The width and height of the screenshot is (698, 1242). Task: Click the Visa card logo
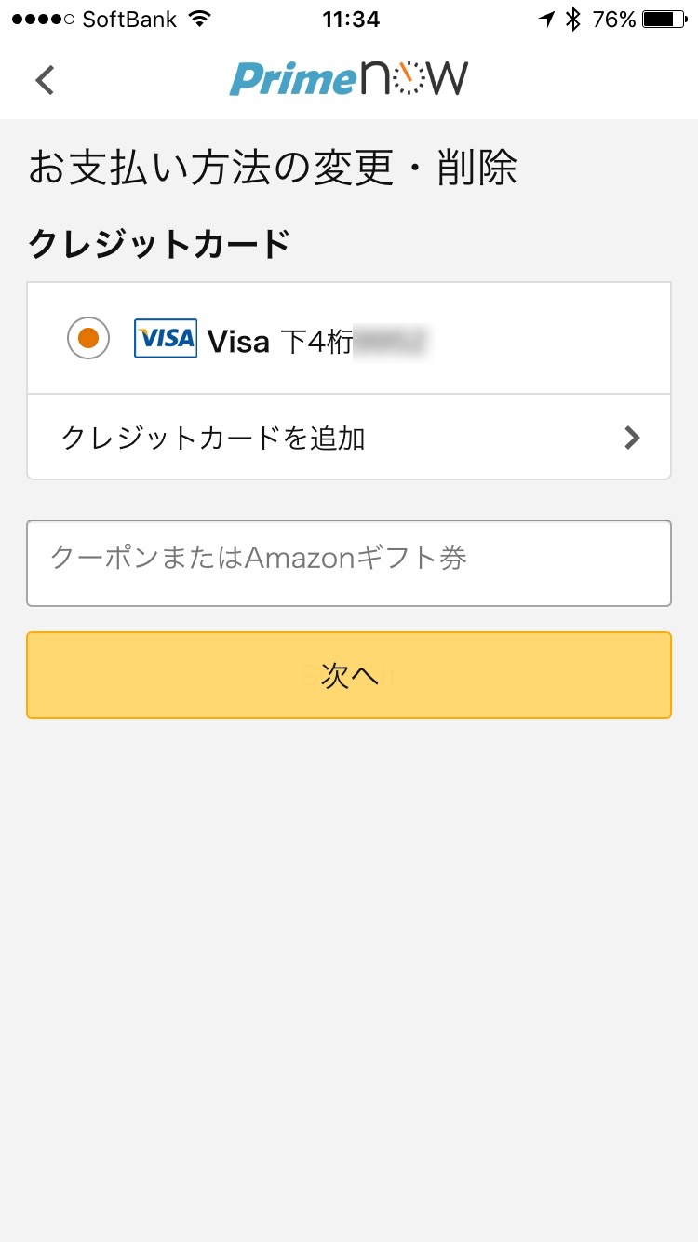tap(166, 338)
